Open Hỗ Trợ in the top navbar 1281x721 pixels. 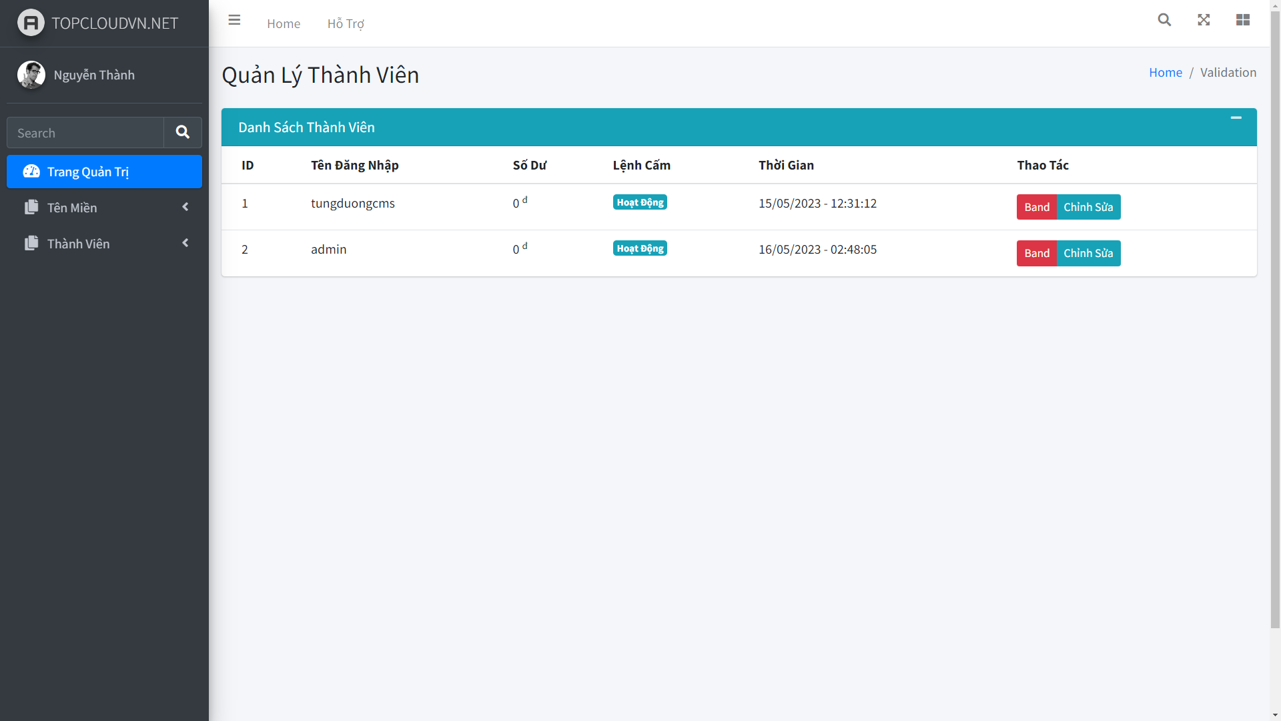coord(345,23)
